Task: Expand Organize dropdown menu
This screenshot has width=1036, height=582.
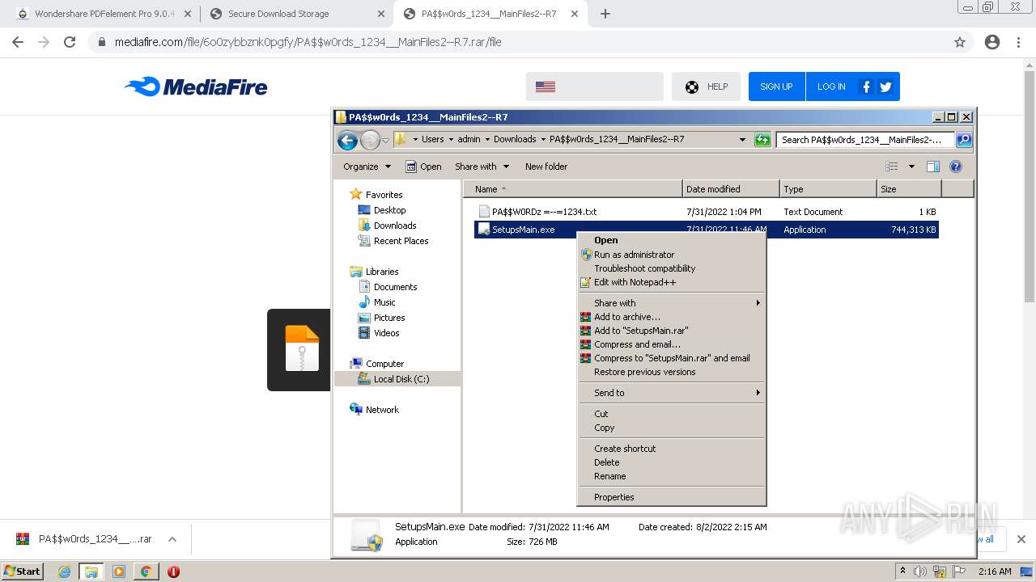Action: point(367,167)
